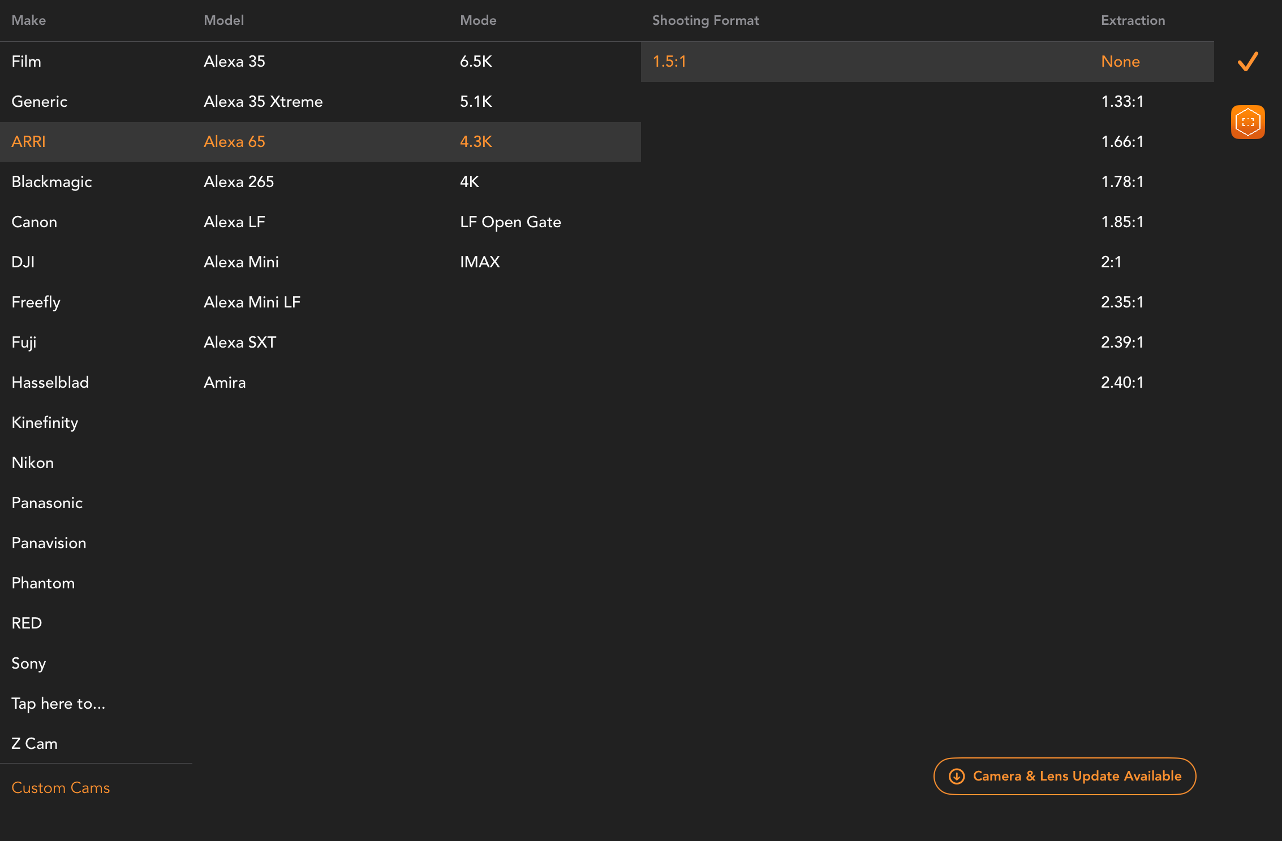Pick 5.1K mode
Viewport: 1282px width, 841px height.
545,102
